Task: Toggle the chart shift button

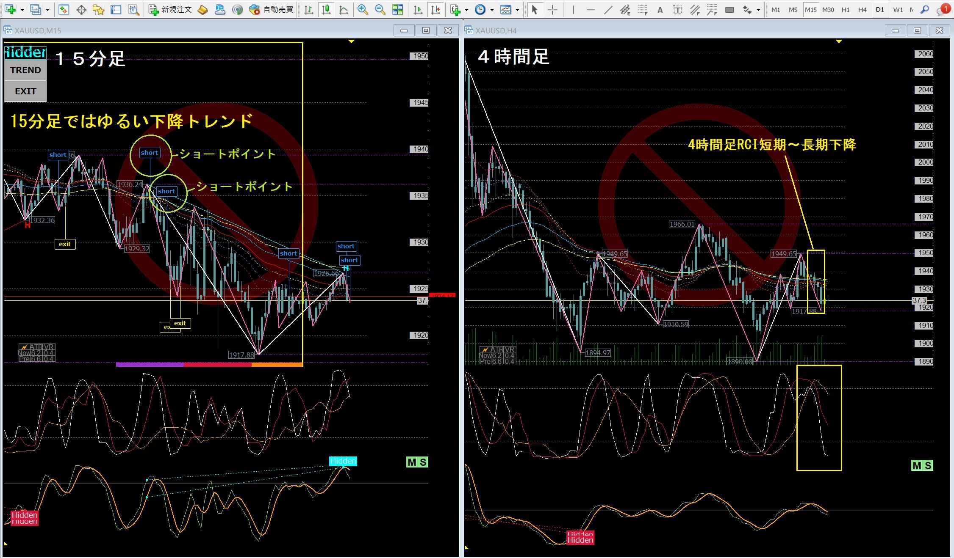Action: pyautogui.click(x=435, y=9)
